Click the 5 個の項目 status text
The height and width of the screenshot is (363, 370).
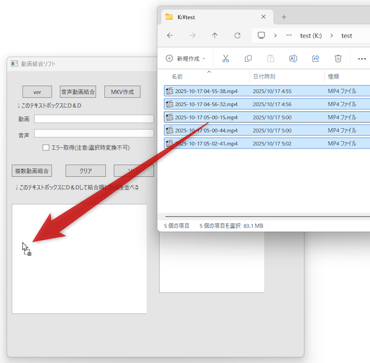coord(176,226)
